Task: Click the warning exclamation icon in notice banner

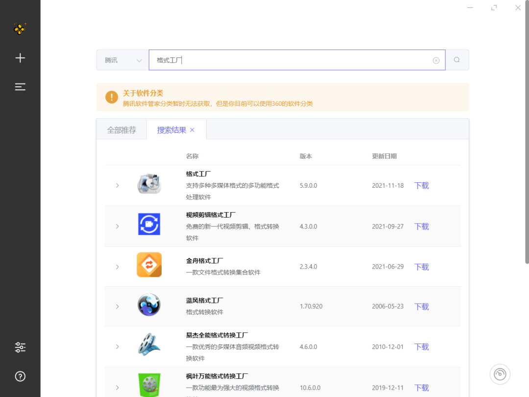Action: click(x=111, y=97)
